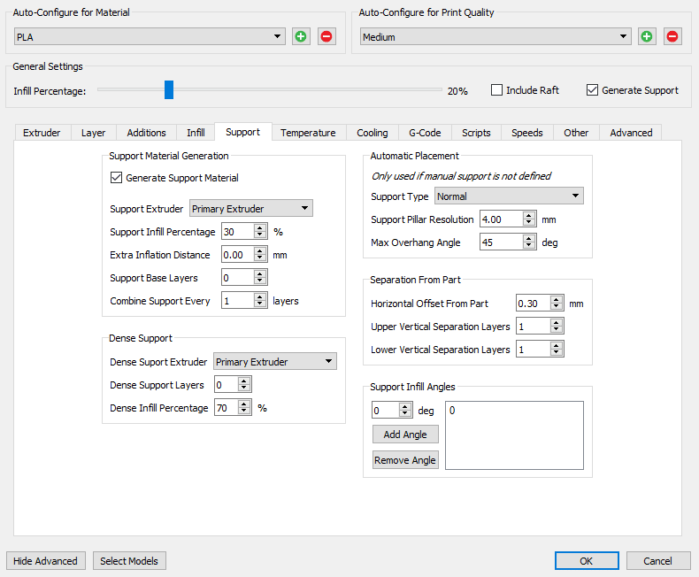This screenshot has width=699, height=577.
Task: Increase Upper Vertical Separation Layers value
Action: tap(556, 323)
